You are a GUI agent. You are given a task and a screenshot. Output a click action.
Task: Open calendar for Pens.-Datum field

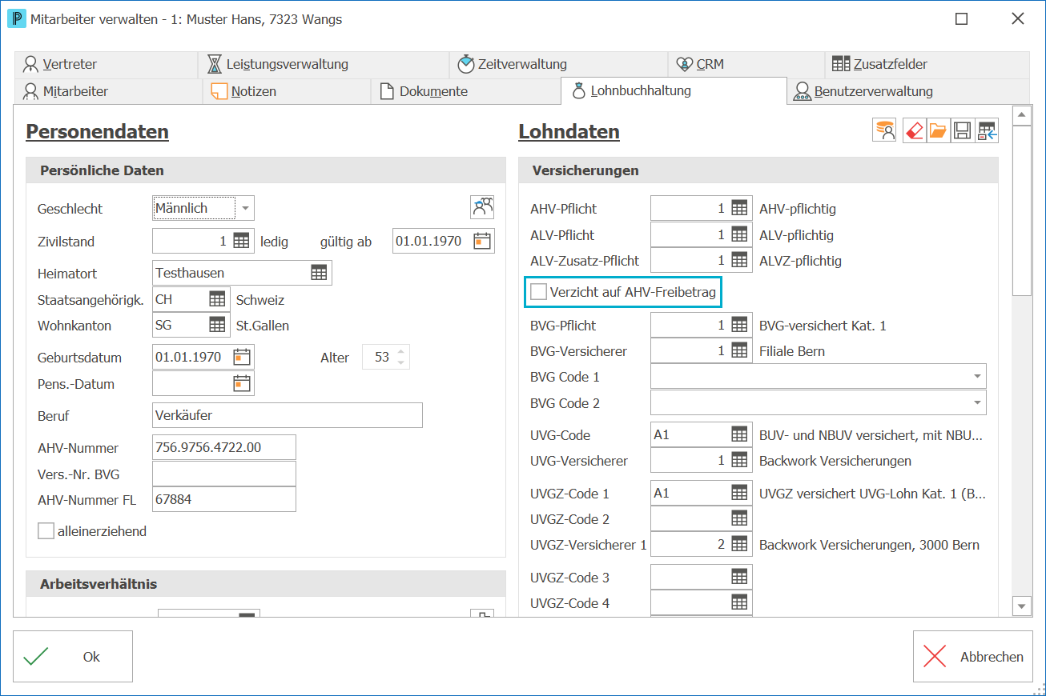coord(241,383)
